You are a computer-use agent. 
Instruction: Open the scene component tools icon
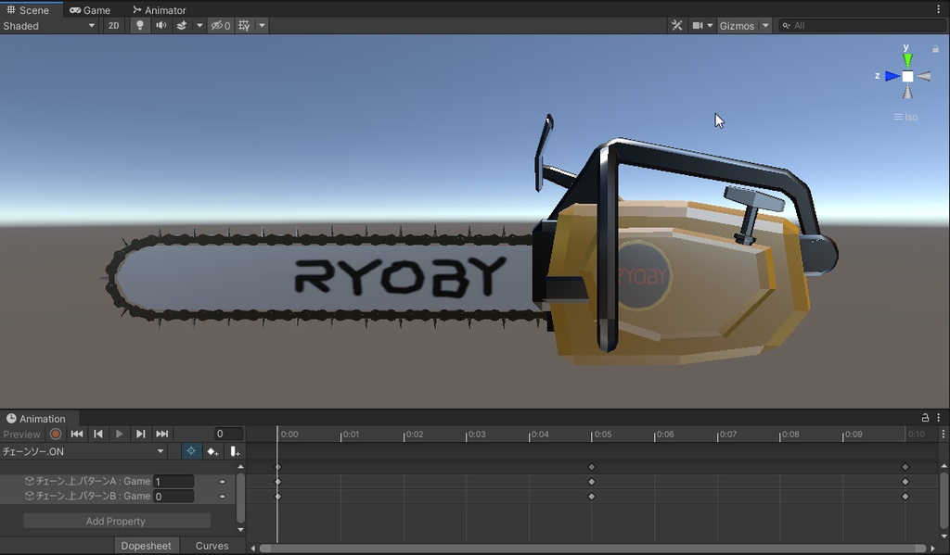pos(676,26)
